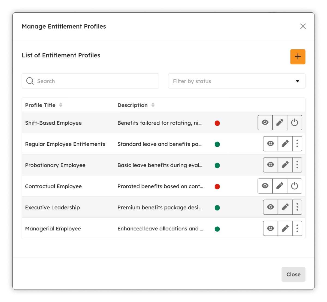Click the Close button
327x302 pixels.
point(293,274)
